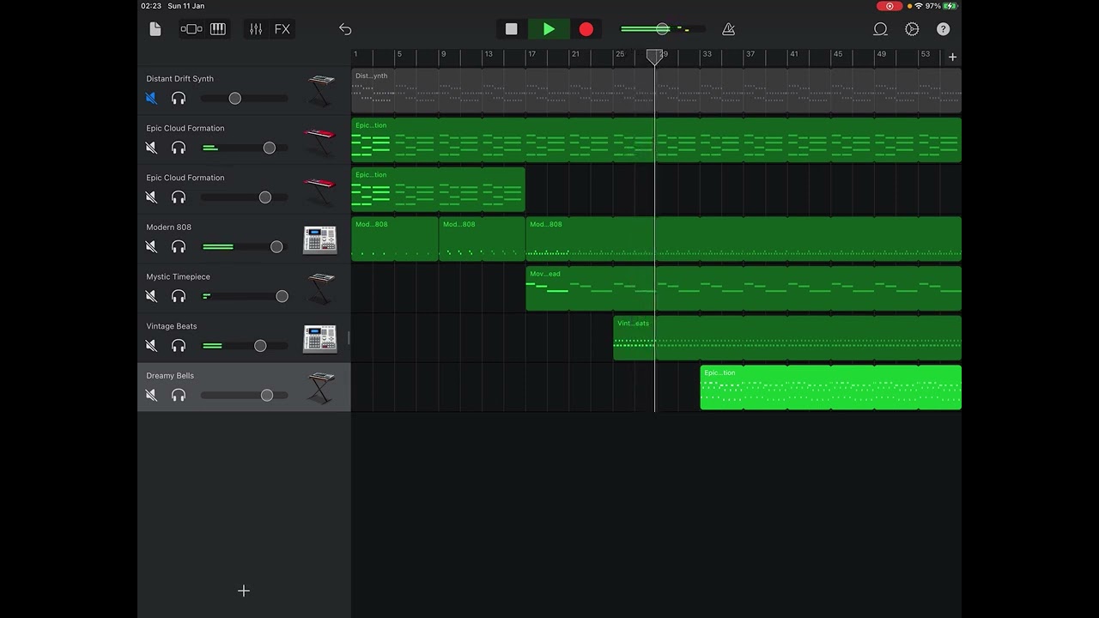This screenshot has width=1099, height=618.
Task: Tap bar 41 on the ruler
Action: pyautogui.click(x=793, y=54)
